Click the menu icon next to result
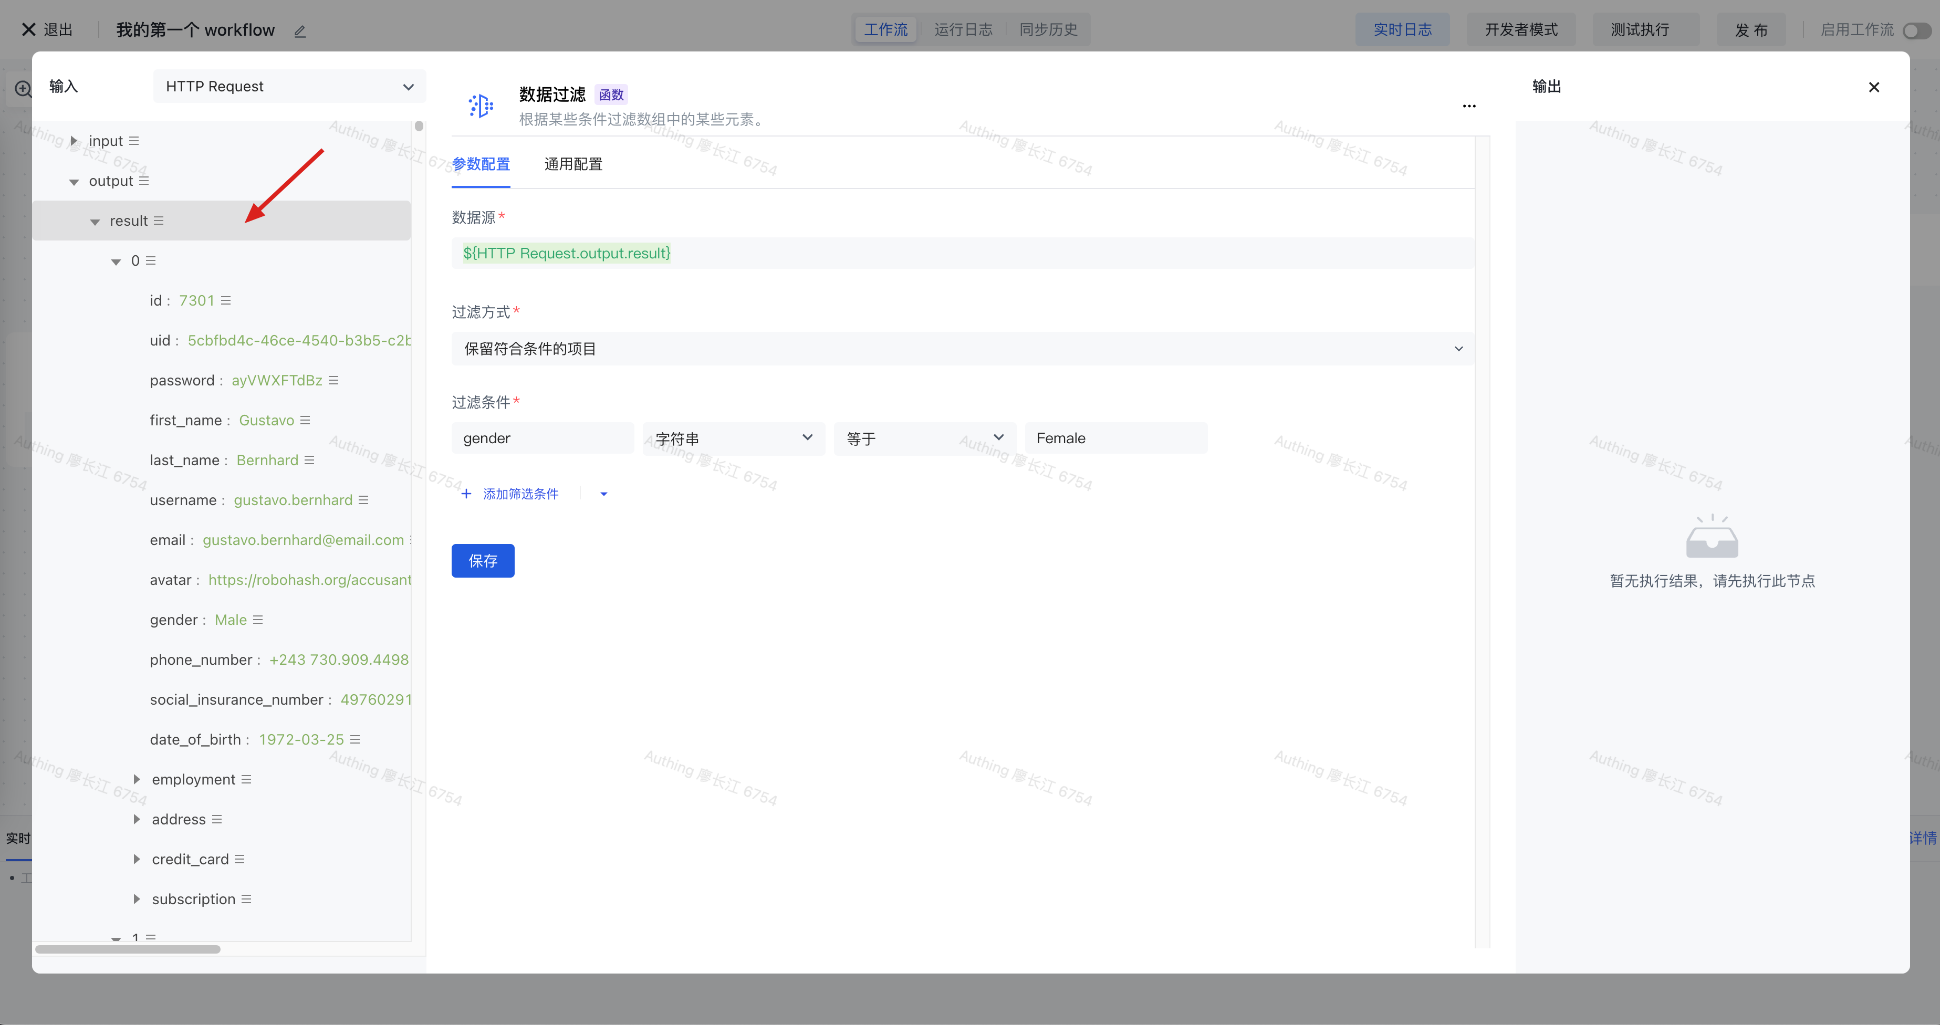Image resolution: width=1940 pixels, height=1025 pixels. point(158,221)
